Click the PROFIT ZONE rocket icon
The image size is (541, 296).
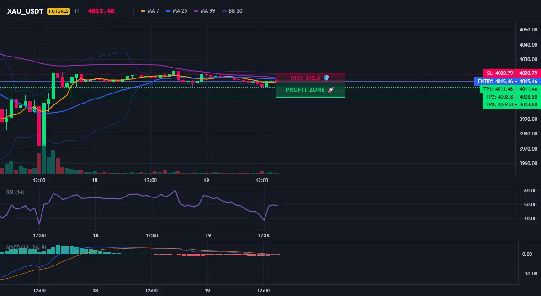(x=330, y=90)
